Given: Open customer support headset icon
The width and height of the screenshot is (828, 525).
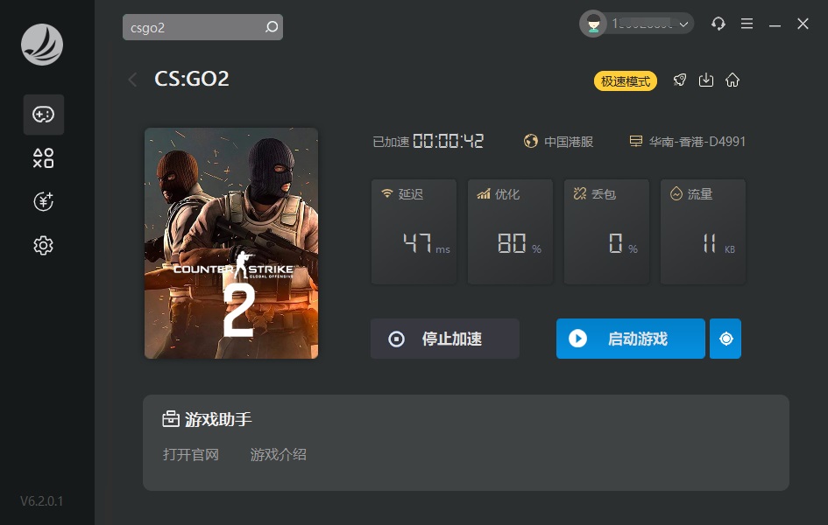Looking at the screenshot, I should coord(718,24).
